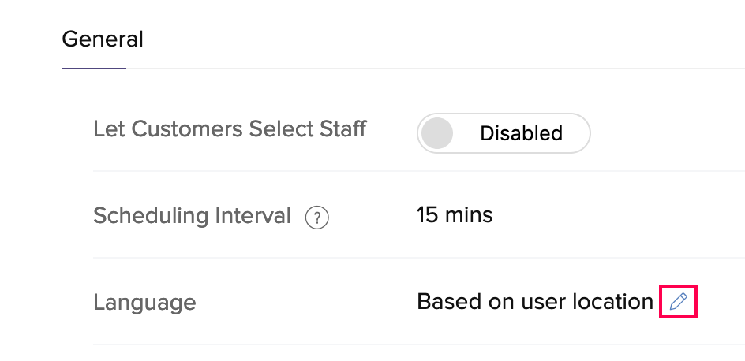Click the word mins after 15
Image resolution: width=745 pixels, height=361 pixels.
pyautogui.click(x=469, y=215)
